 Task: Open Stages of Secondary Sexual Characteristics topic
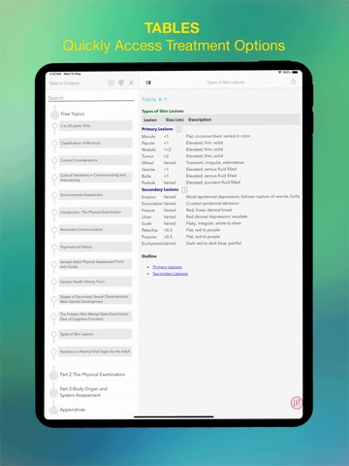[x=95, y=299]
